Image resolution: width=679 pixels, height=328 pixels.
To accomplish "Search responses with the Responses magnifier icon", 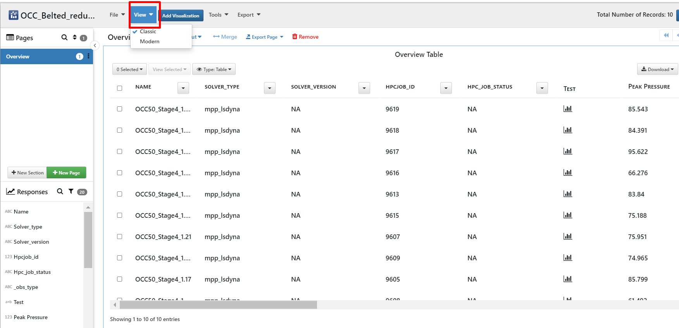I will pyautogui.click(x=60, y=191).
